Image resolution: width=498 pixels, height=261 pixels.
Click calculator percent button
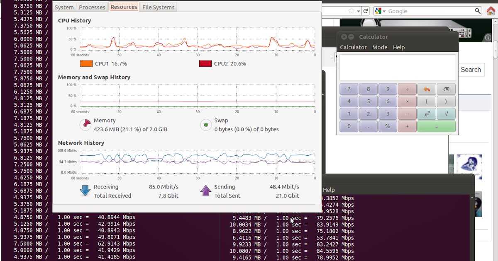388,126
